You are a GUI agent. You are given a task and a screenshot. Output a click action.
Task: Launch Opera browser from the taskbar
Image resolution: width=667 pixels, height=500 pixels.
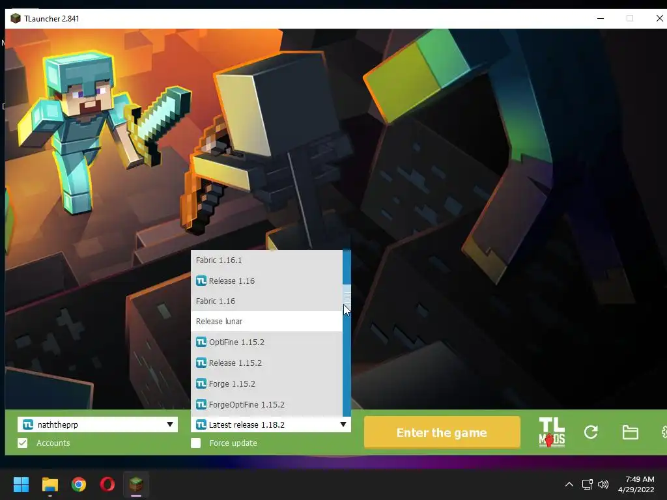pyautogui.click(x=107, y=484)
